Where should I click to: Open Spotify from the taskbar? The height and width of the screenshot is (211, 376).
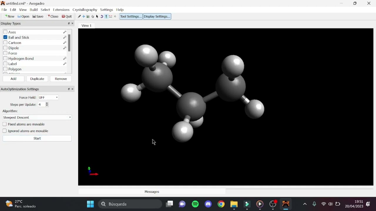click(x=195, y=204)
